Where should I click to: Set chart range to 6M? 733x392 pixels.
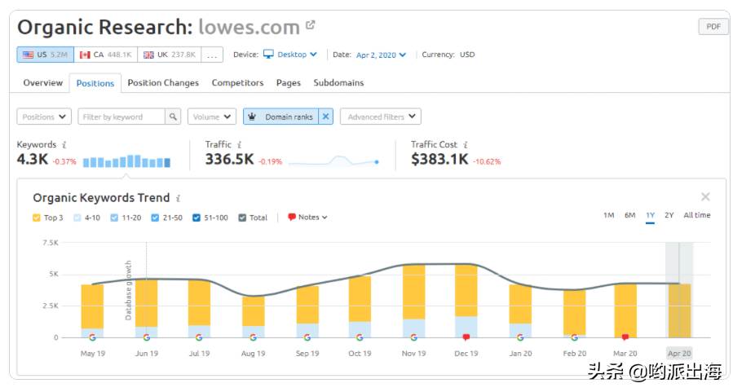pos(630,215)
